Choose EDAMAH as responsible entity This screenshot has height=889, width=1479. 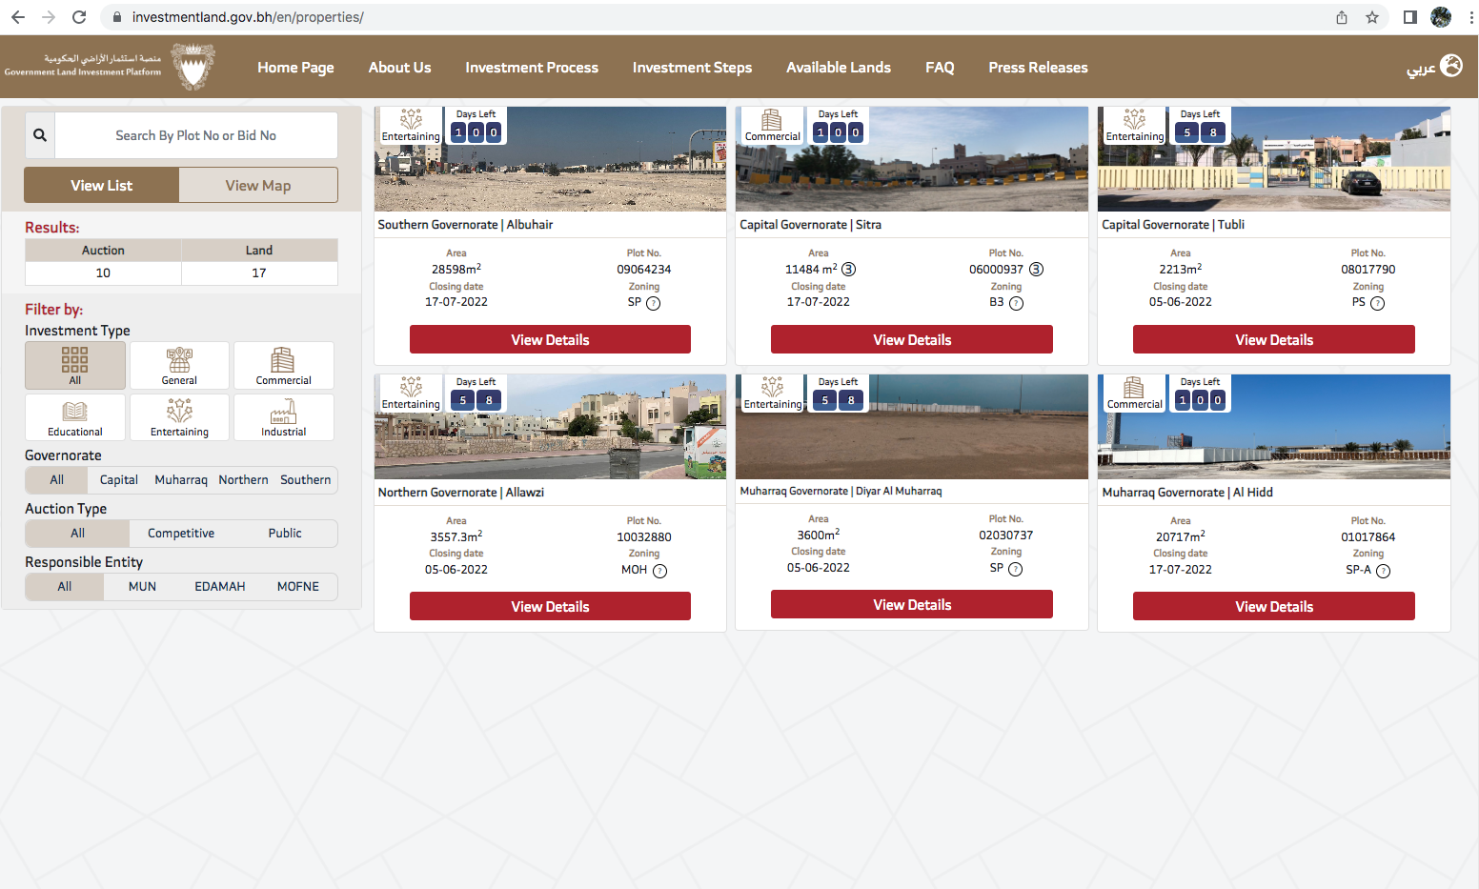[x=220, y=587]
